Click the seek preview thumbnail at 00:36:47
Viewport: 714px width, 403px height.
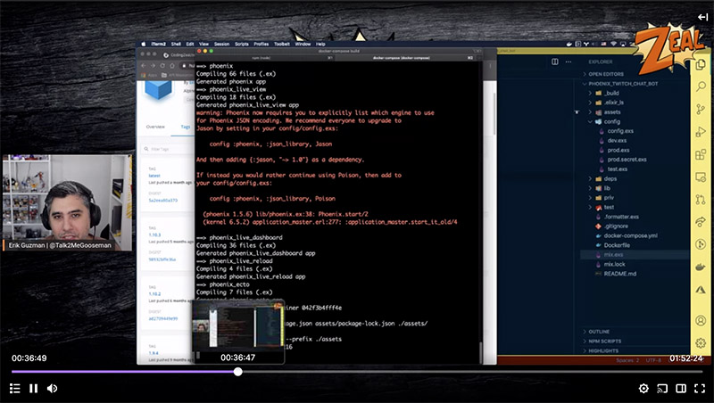click(237, 332)
